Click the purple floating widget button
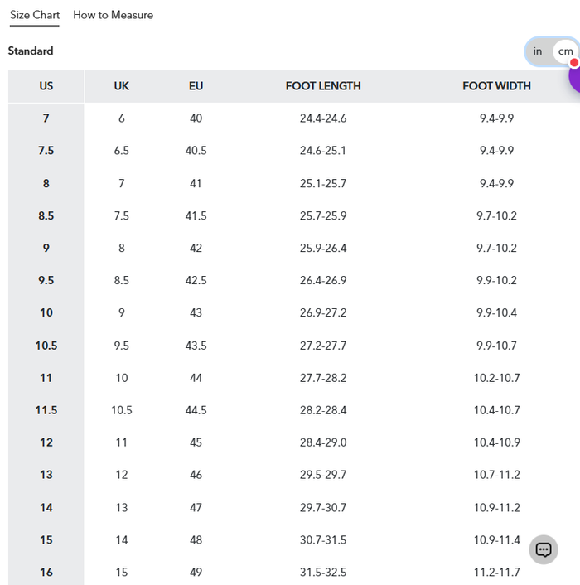 coord(574,80)
